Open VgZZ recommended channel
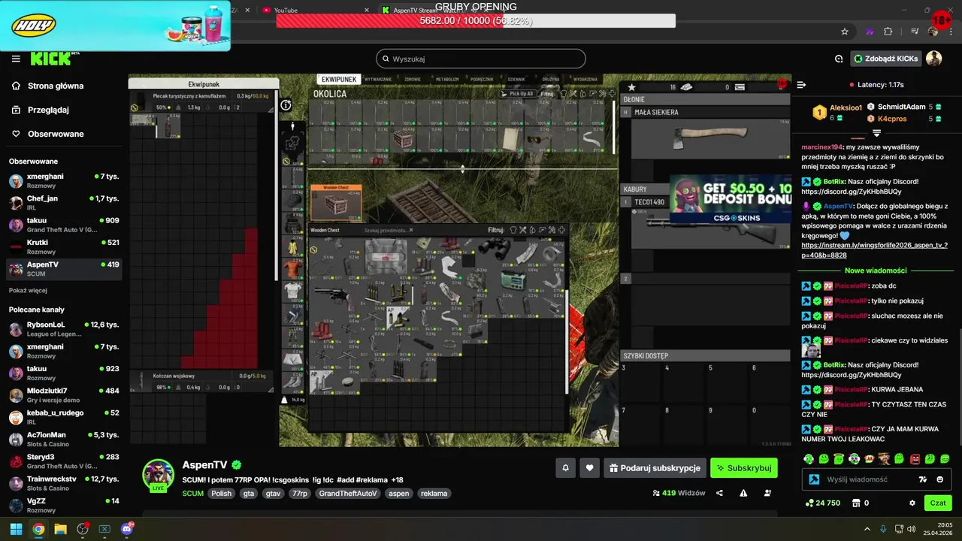 65,505
